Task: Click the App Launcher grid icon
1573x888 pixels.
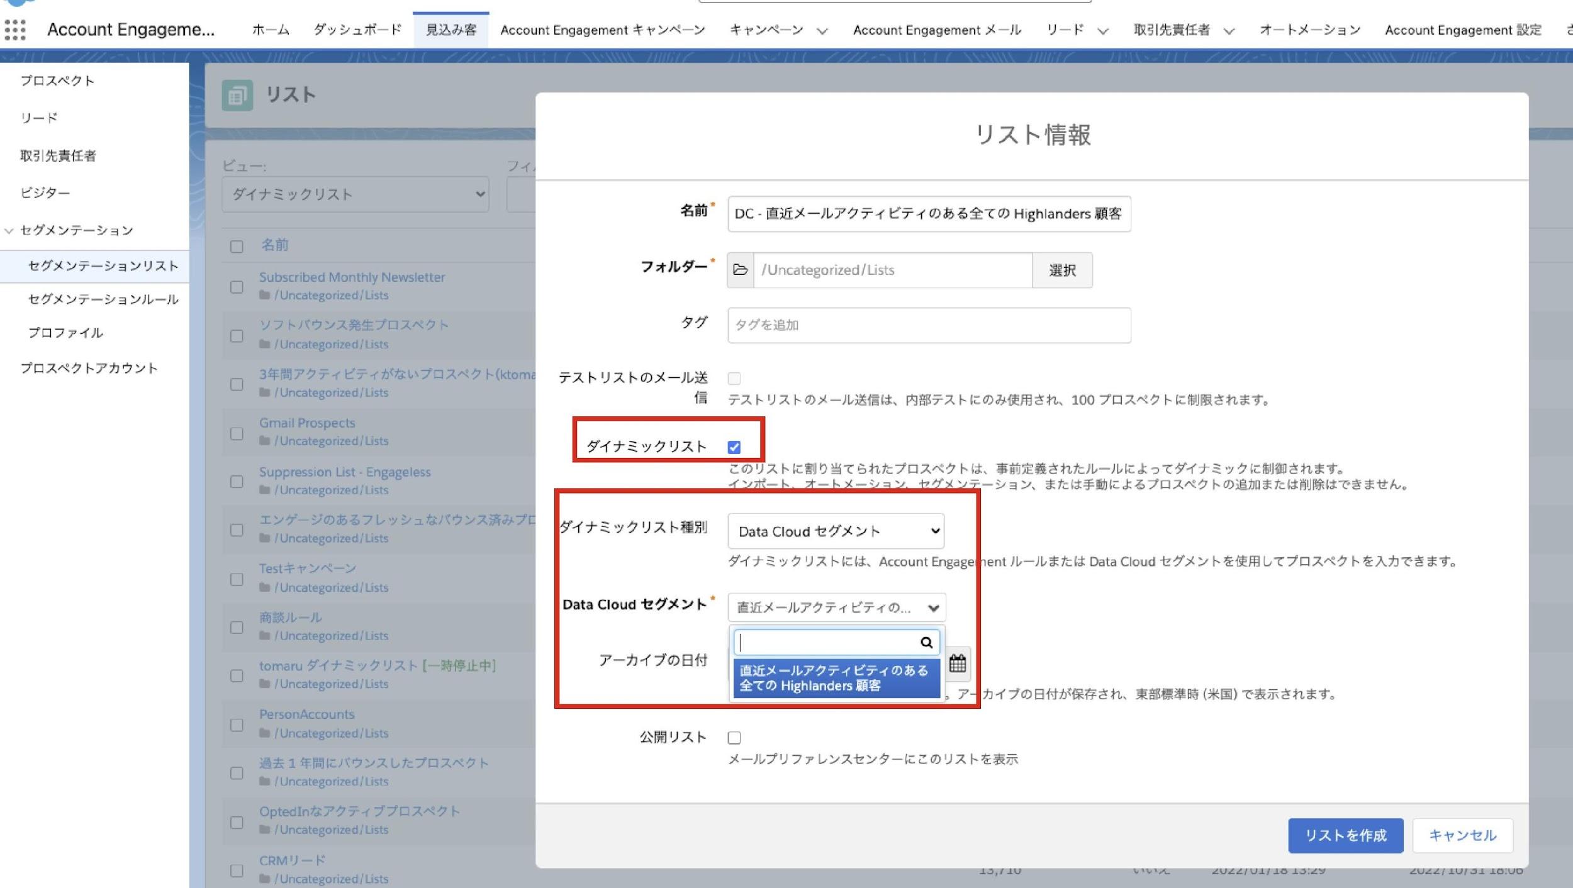Action: [15, 30]
